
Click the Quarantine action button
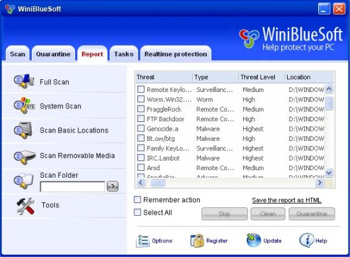tap(312, 214)
